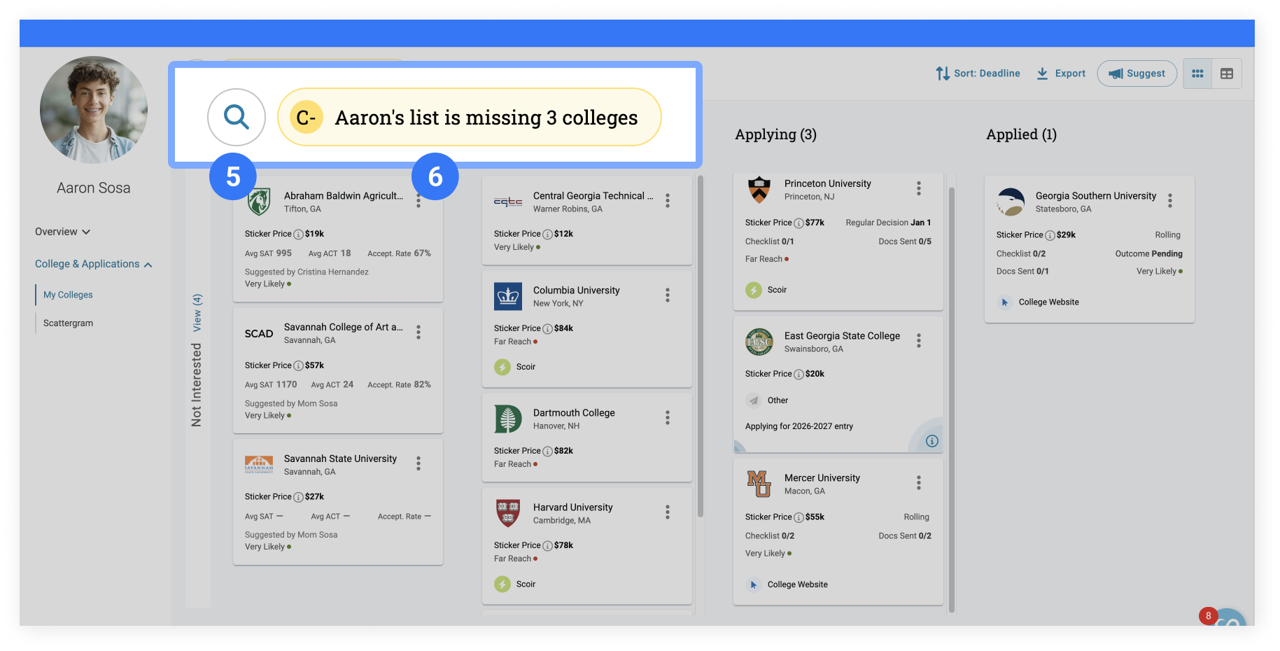Click the Suggest button
Screen dimensions: 1280x651
(x=1137, y=73)
